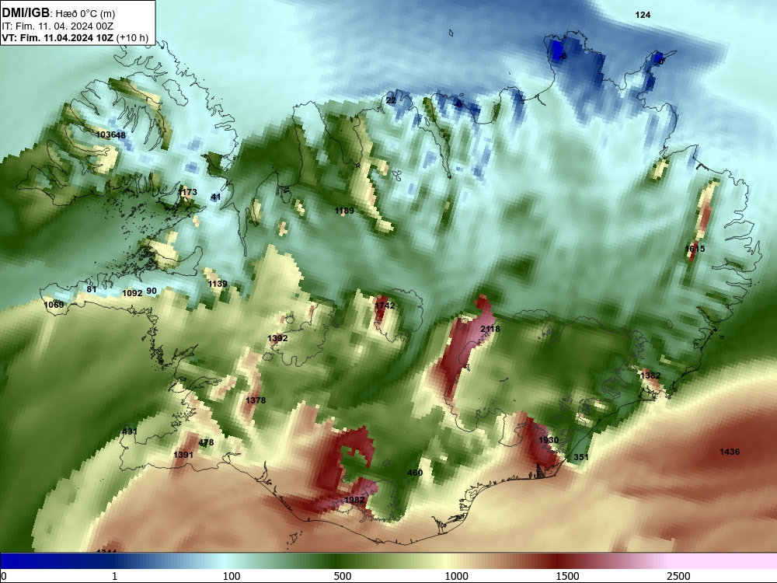Click the map value 1069
777x583 pixels.
pyautogui.click(x=54, y=305)
